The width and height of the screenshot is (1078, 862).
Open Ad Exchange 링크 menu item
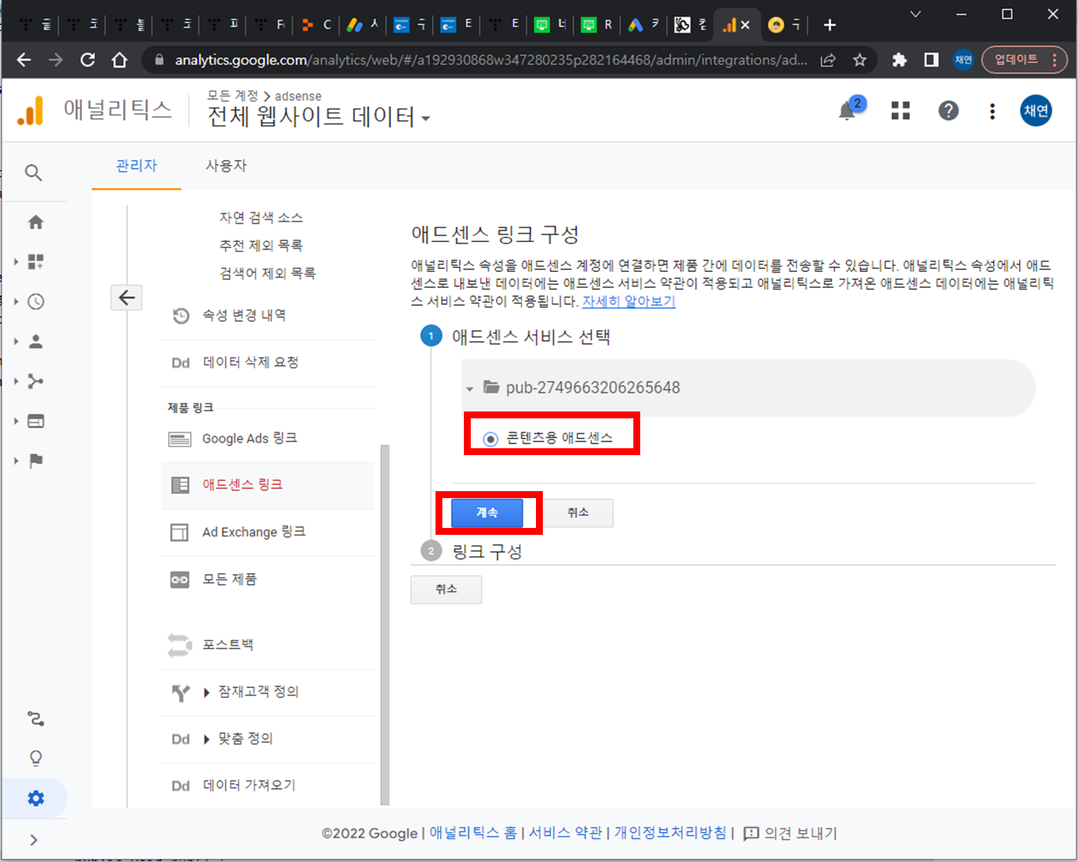point(268,532)
